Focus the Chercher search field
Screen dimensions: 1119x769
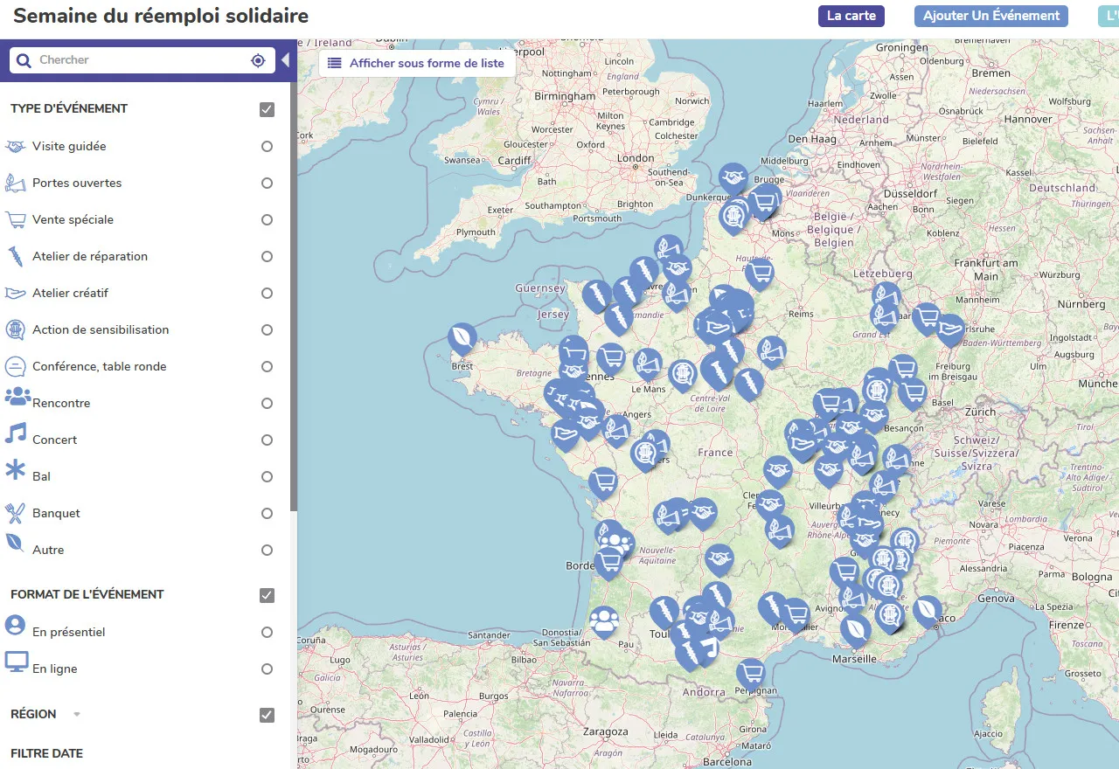(x=140, y=60)
